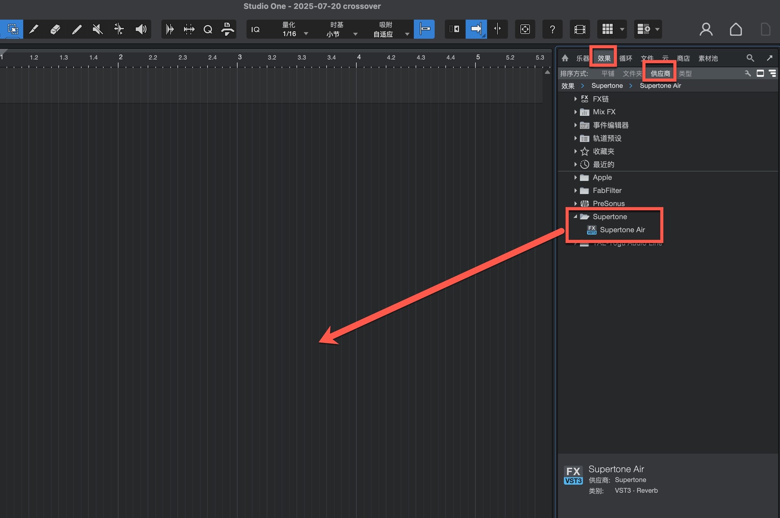Sort by 平铺

point(608,74)
